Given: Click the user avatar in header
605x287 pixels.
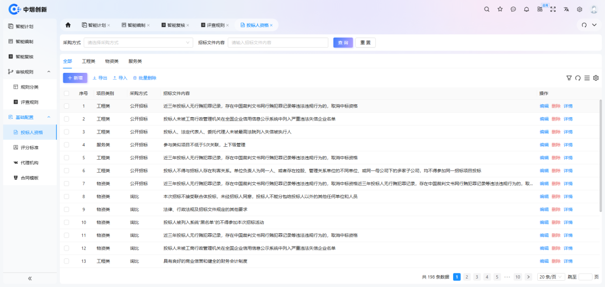Looking at the screenshot, I should point(594,10).
